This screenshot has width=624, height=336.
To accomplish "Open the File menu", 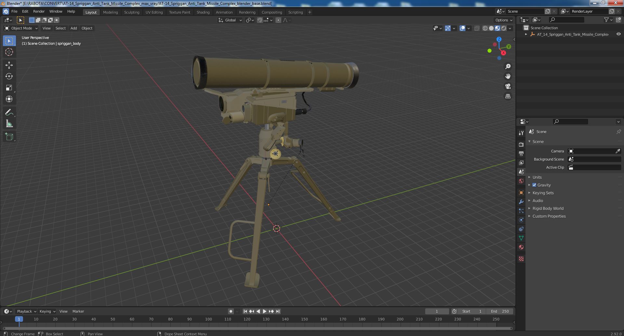I will click(x=14, y=11).
